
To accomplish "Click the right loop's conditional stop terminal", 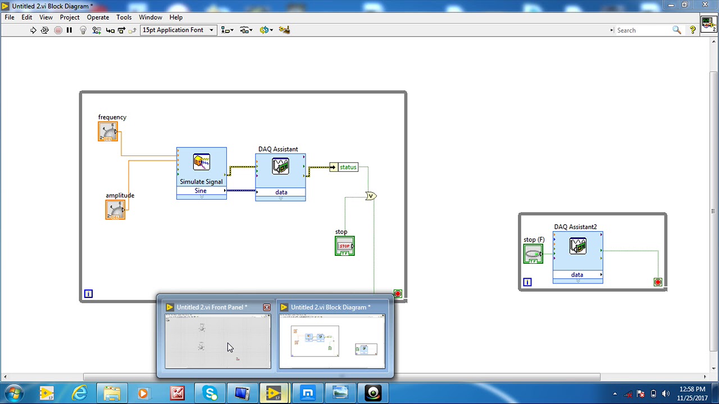I will pos(658,282).
